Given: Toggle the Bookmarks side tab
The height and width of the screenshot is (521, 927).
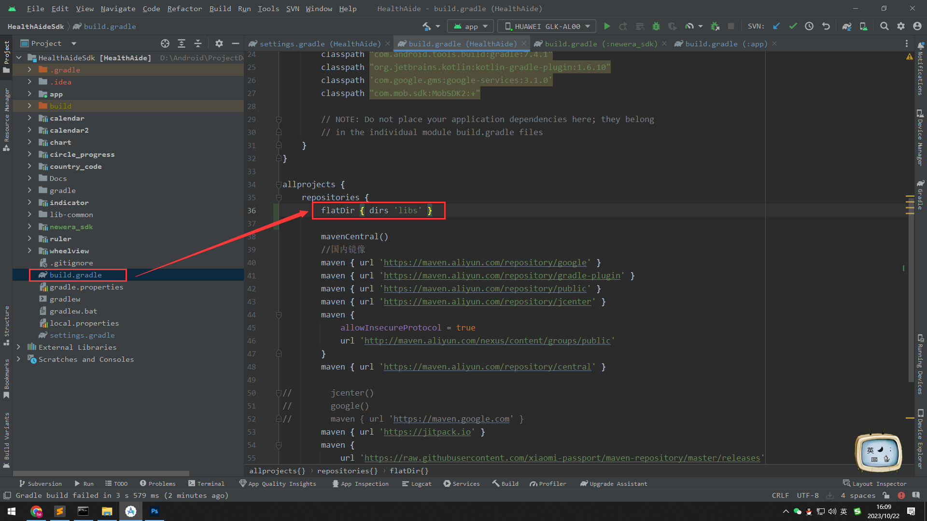Looking at the screenshot, I should [x=6, y=379].
